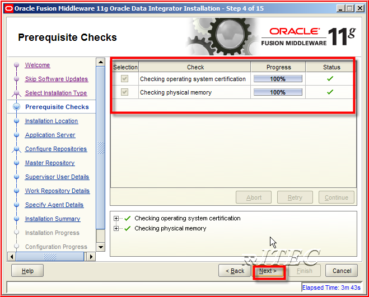Click the sidebar scroll down arrow
This screenshot has height=297, width=369.
101,247
